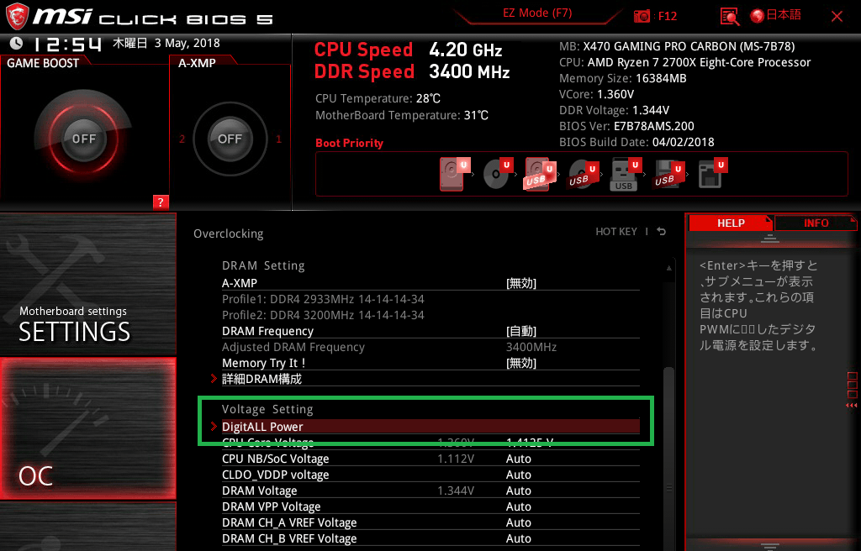Open the A-XMP [無効] option
861x551 pixels.
tap(521, 283)
